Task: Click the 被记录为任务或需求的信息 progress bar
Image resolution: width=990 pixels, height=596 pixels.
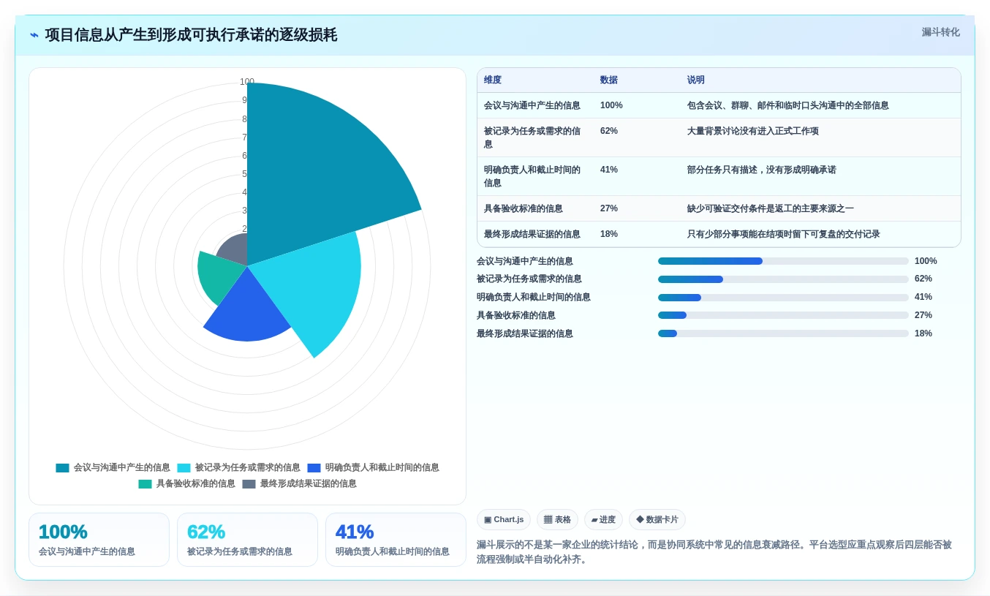Action: point(783,279)
